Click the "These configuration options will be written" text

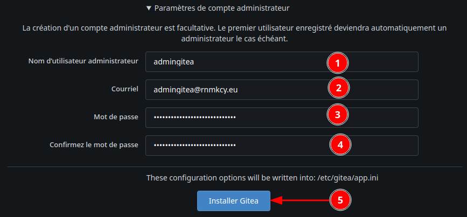(228, 177)
